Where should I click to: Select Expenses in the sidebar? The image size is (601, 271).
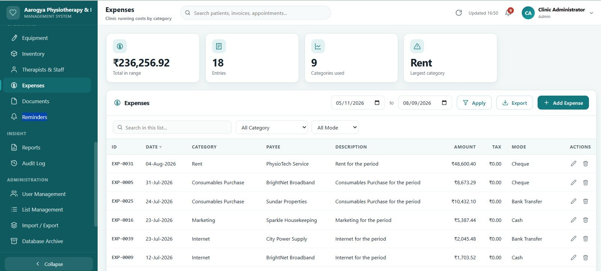pyautogui.click(x=47, y=85)
